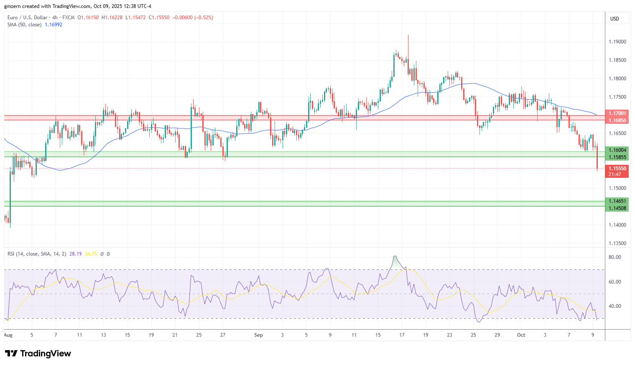This screenshot has height=366, width=635.
Task: Click the 1.16500 price axis label
Action: (x=617, y=134)
